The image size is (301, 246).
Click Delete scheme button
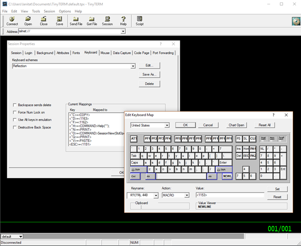(x=150, y=84)
